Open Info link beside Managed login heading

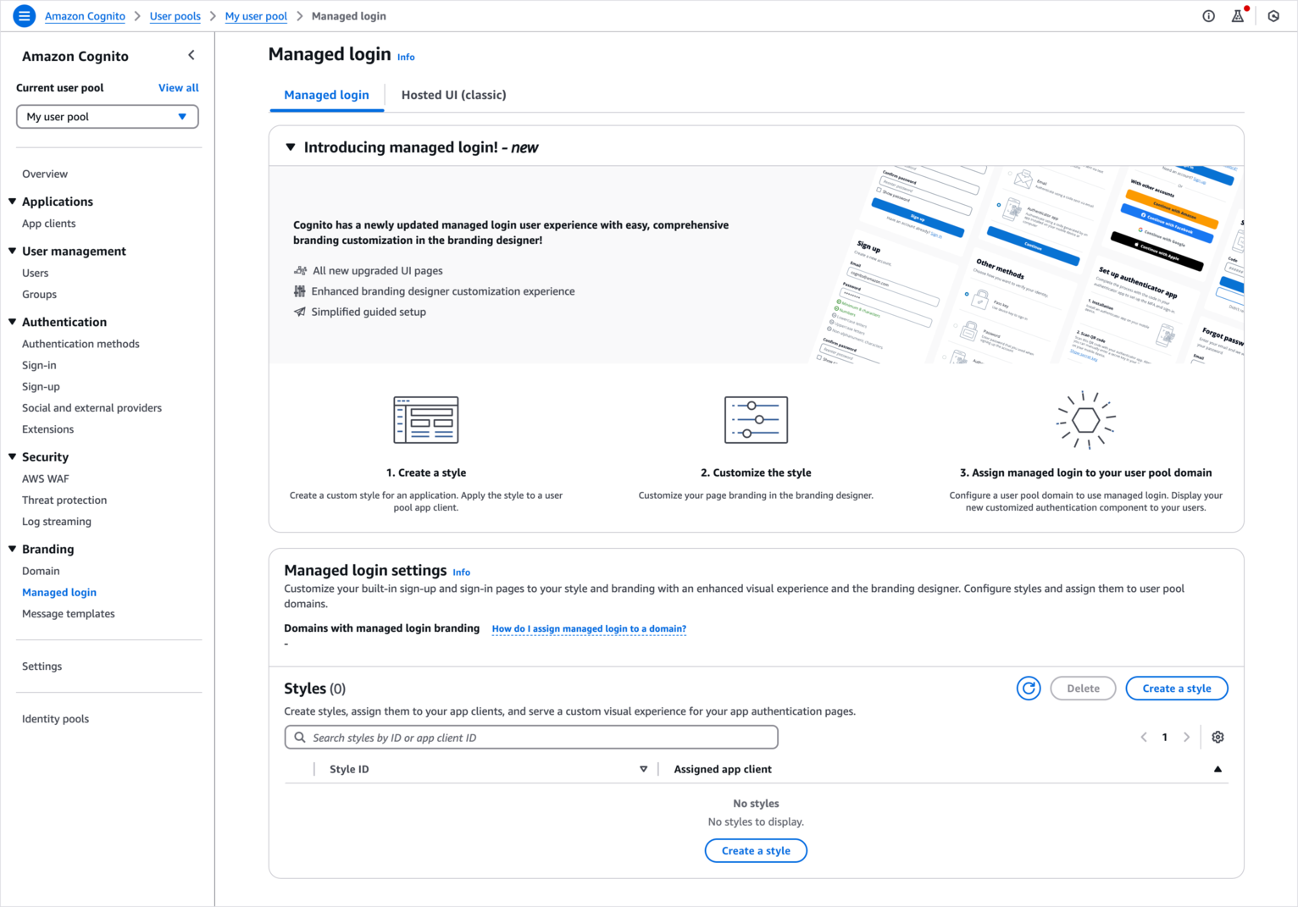coord(406,57)
